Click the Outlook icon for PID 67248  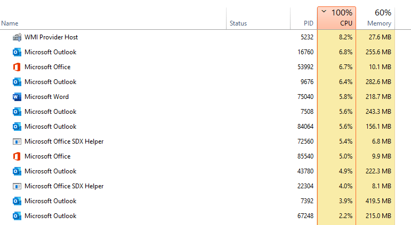tap(17, 216)
